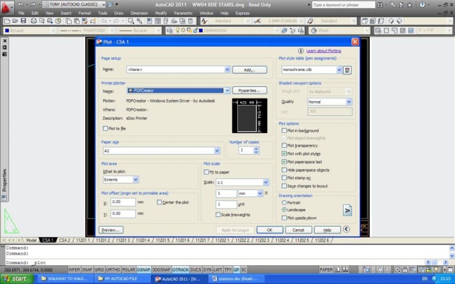Click the X plot offset input field
Image resolution: width=455 pixels, height=284 pixels.
[x=123, y=202]
